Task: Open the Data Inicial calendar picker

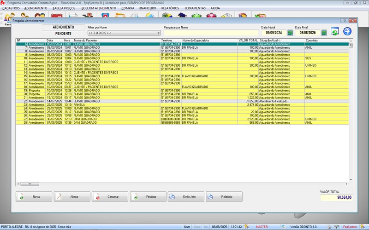Action: (x=290, y=33)
